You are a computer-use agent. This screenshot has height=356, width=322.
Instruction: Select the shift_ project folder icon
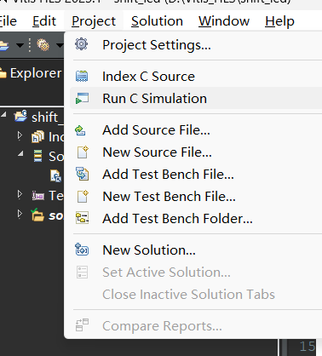(20, 116)
